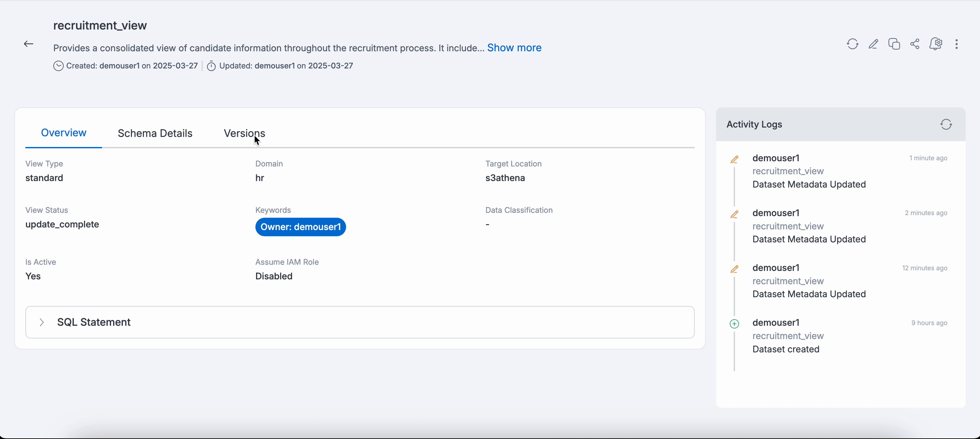980x439 pixels.
Task: Click the SQL Statement chevron arrow
Action: [42, 322]
